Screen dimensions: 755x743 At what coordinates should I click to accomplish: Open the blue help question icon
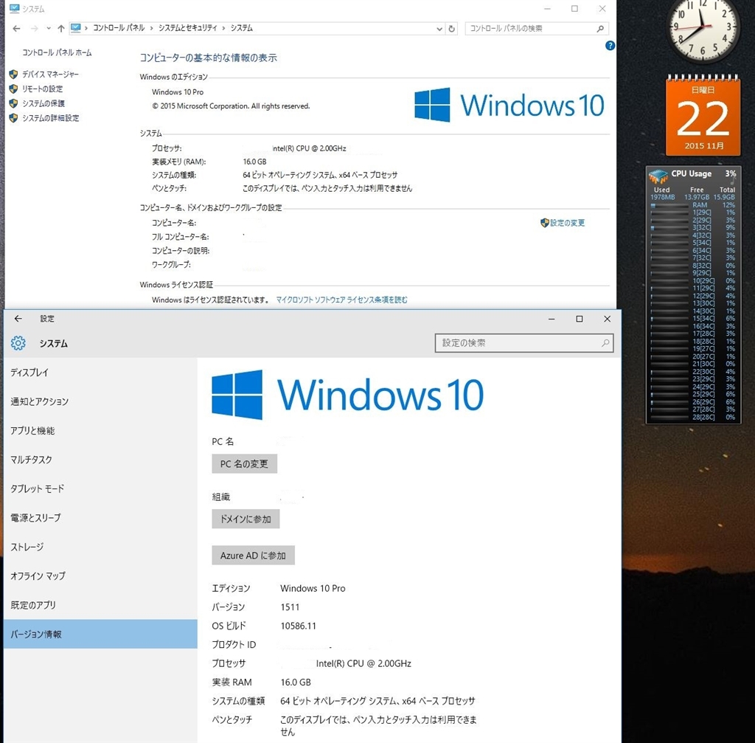(610, 46)
